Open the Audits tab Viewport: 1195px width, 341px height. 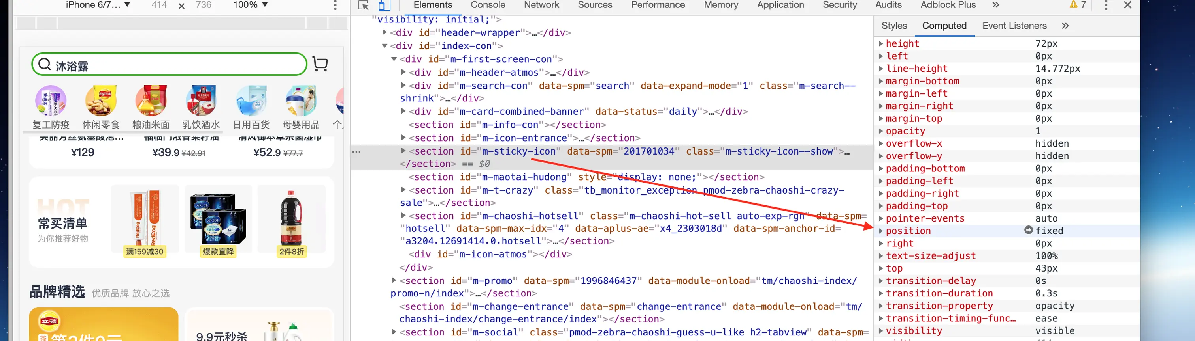888,5
